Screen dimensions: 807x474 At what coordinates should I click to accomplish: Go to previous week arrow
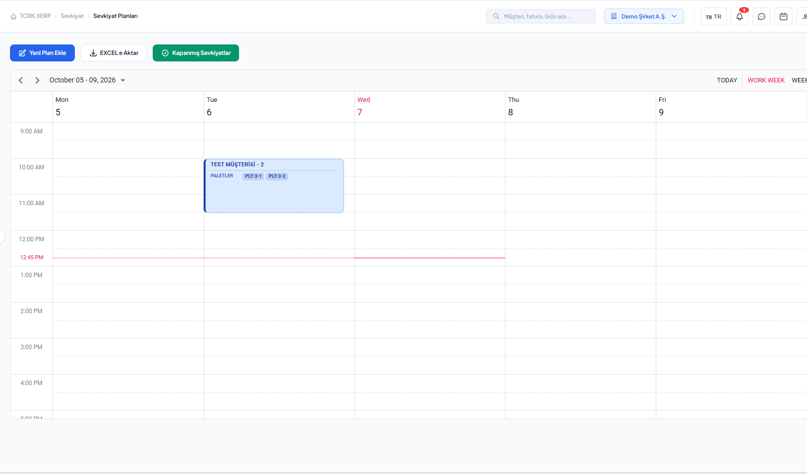coord(21,80)
